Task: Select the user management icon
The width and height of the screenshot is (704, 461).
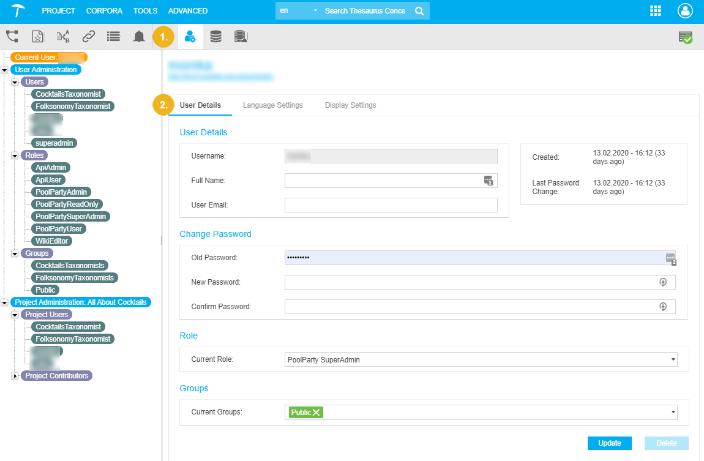Action: tap(190, 36)
